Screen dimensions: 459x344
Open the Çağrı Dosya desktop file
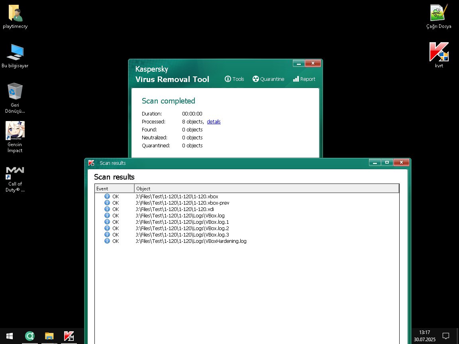[x=439, y=14]
